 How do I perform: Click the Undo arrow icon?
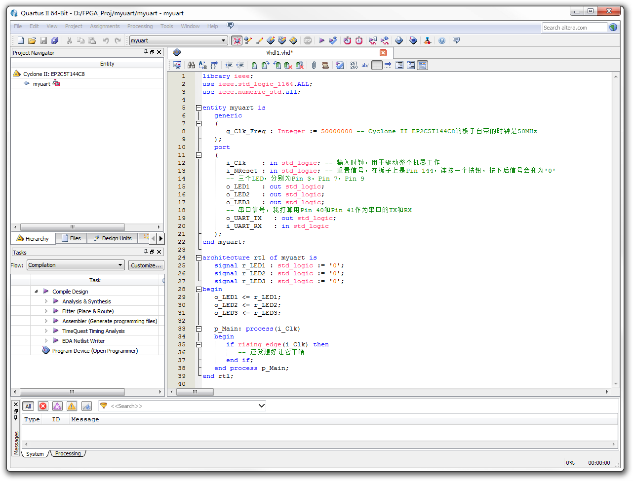click(106, 40)
